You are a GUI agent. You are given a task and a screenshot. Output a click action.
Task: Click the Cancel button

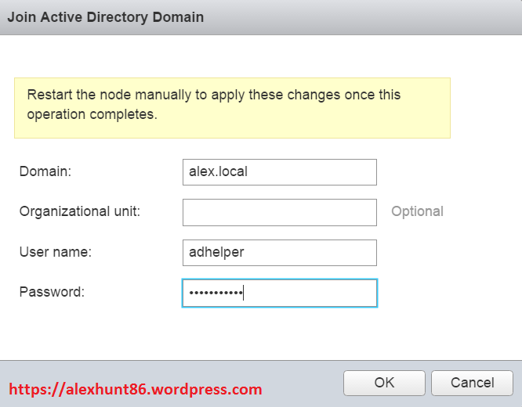click(x=472, y=383)
